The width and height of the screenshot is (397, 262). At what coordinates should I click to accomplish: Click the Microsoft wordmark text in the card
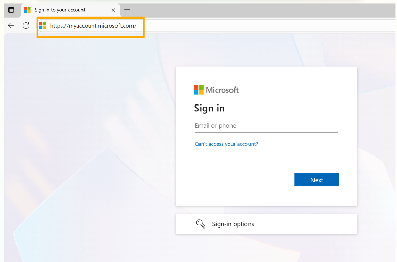click(222, 90)
